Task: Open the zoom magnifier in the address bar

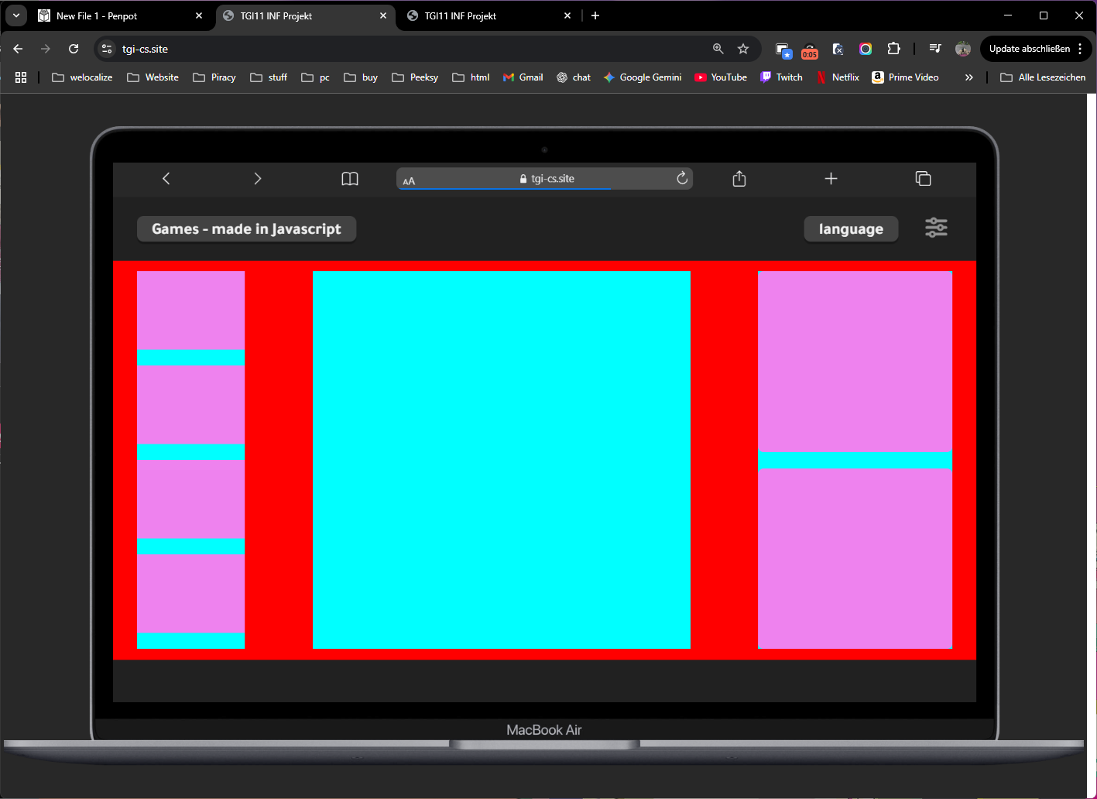Action: coord(718,49)
